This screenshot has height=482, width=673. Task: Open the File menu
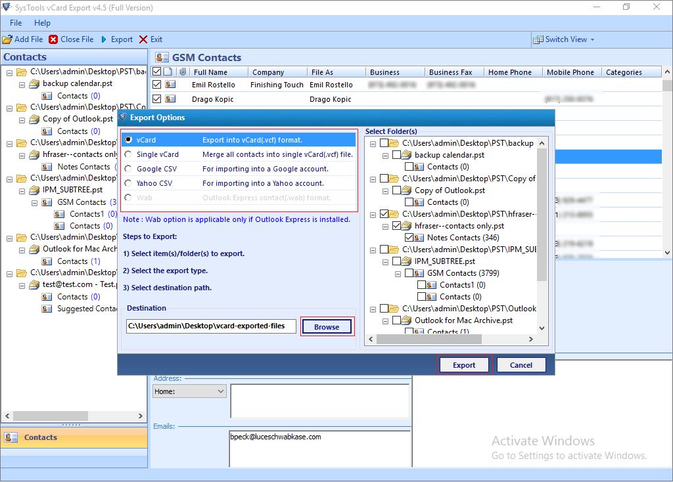tap(16, 23)
